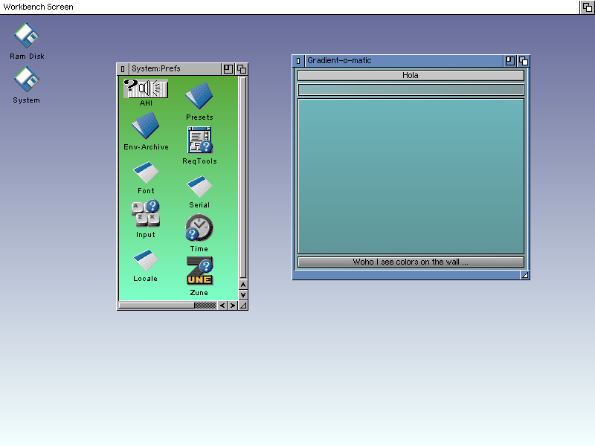Click 'Woho I see colors on the wall' button
The image size is (595, 446).
411,262
